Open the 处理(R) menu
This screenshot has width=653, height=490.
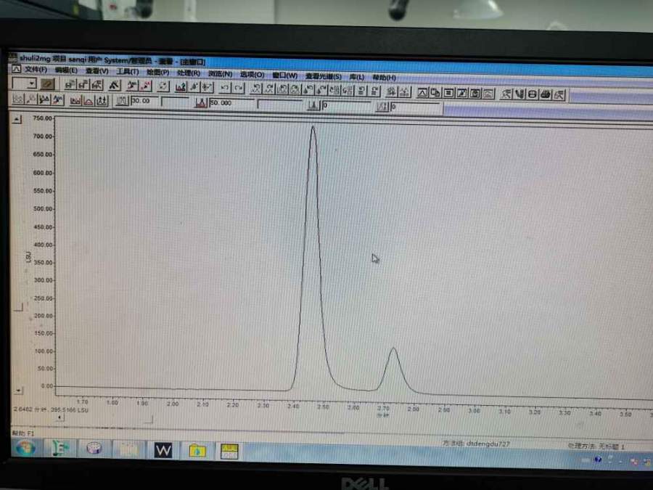(x=188, y=73)
